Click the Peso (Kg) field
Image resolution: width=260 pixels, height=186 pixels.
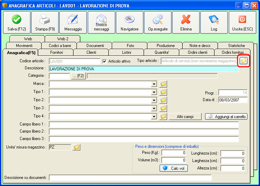tap(174, 153)
